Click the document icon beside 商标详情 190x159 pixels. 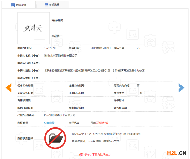(13, 5)
